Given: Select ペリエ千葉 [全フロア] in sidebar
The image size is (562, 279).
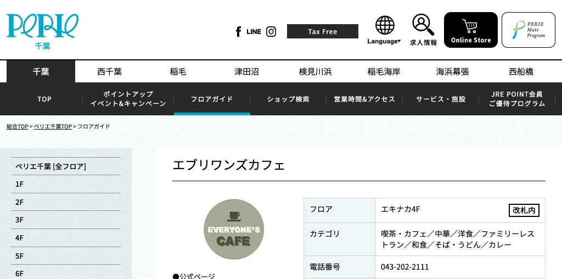Looking at the screenshot, I should (x=66, y=166).
